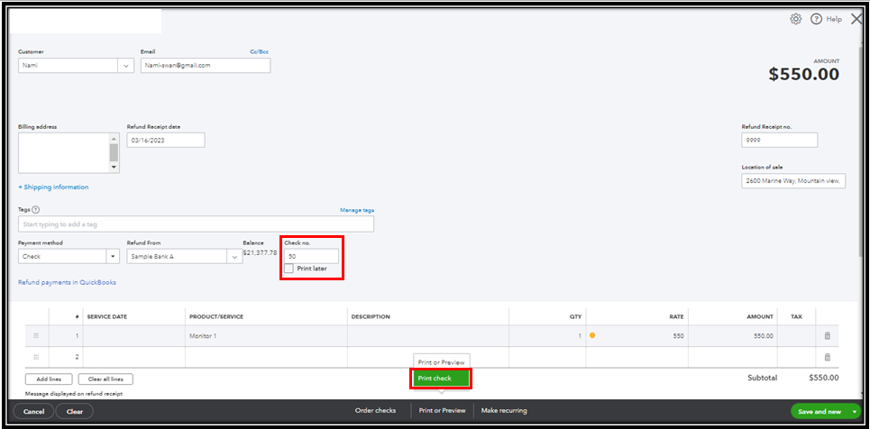Delete line 1 with trash icon
The height and width of the screenshot is (429, 870).
(827, 336)
